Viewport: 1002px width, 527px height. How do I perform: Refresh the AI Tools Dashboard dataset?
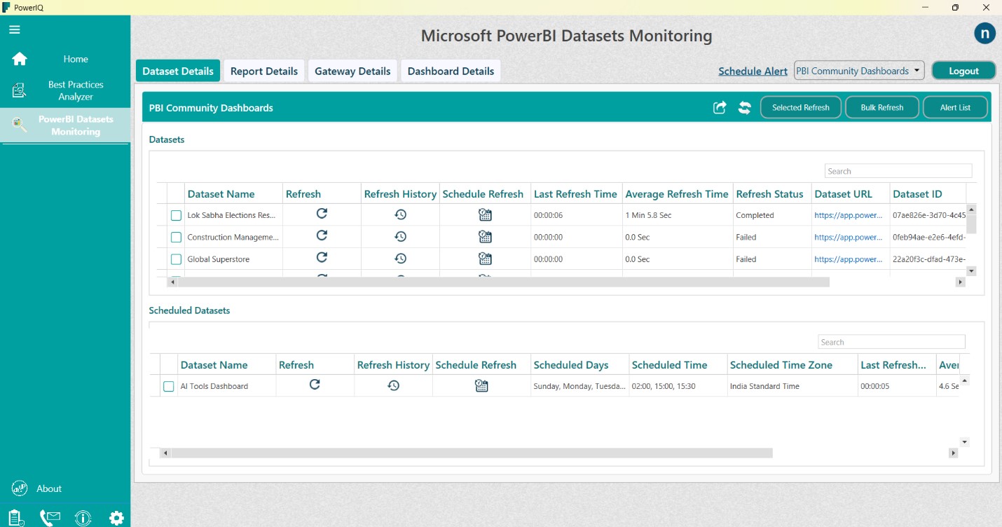click(315, 384)
